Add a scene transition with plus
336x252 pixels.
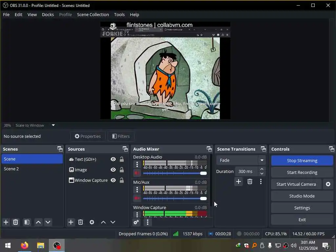(239, 182)
